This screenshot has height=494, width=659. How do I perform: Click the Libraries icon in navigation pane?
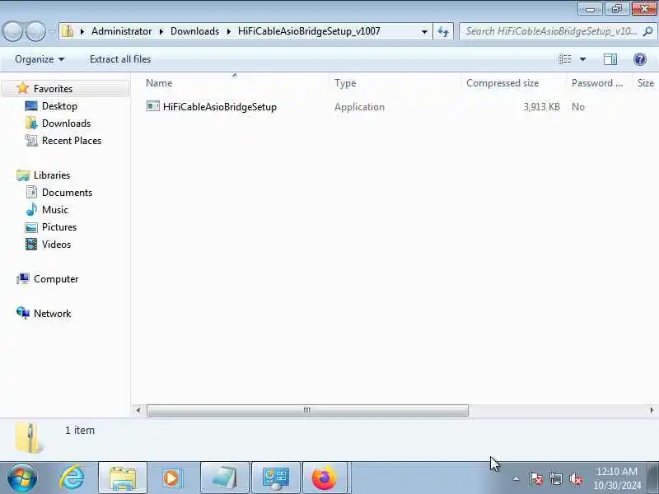click(x=23, y=175)
